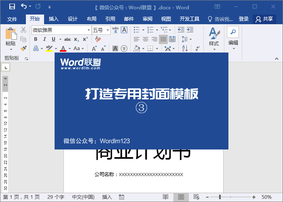Viewport: 283px width, 202px height.
Task: Click the Shrink Font icon
Action: tap(103, 48)
